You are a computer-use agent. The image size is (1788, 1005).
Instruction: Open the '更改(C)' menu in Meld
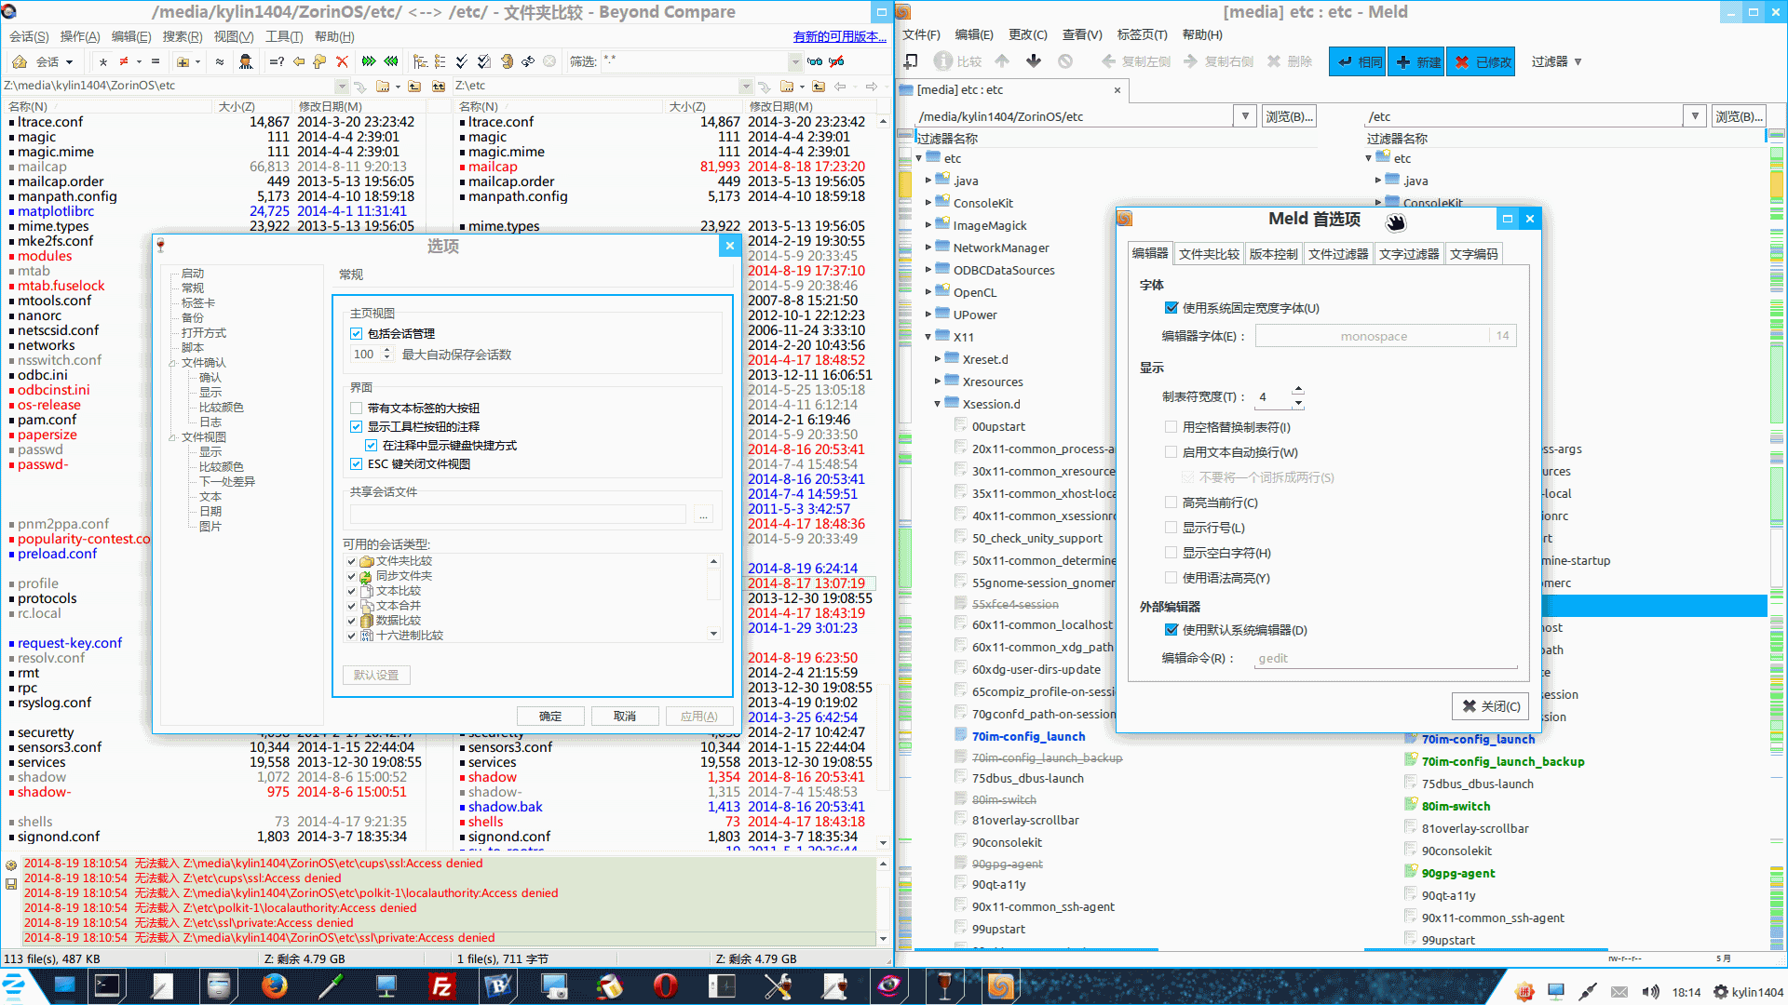(x=1027, y=34)
